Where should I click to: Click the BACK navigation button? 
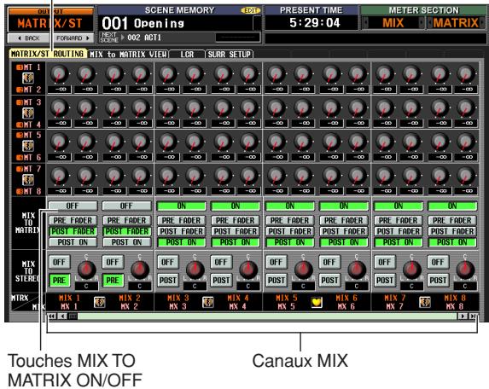(28, 38)
